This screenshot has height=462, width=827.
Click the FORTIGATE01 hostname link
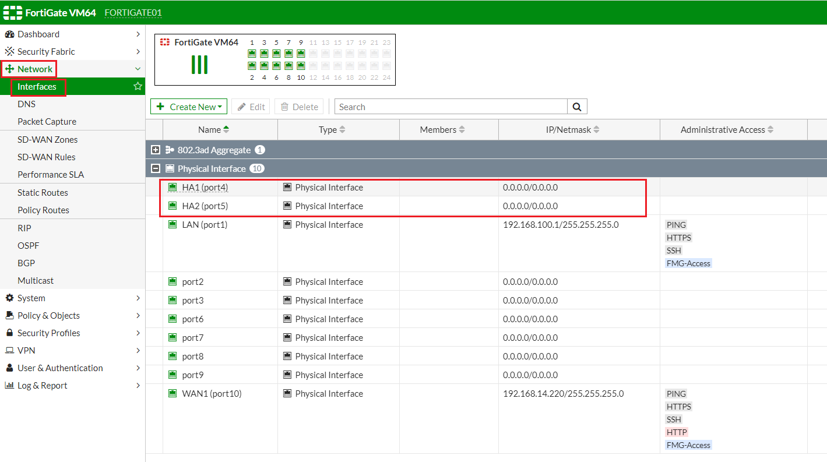click(x=133, y=12)
